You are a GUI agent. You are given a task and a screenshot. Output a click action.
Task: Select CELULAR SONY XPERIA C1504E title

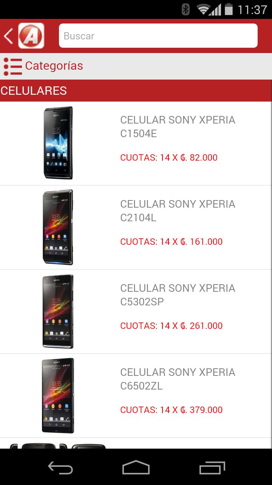pos(178,127)
